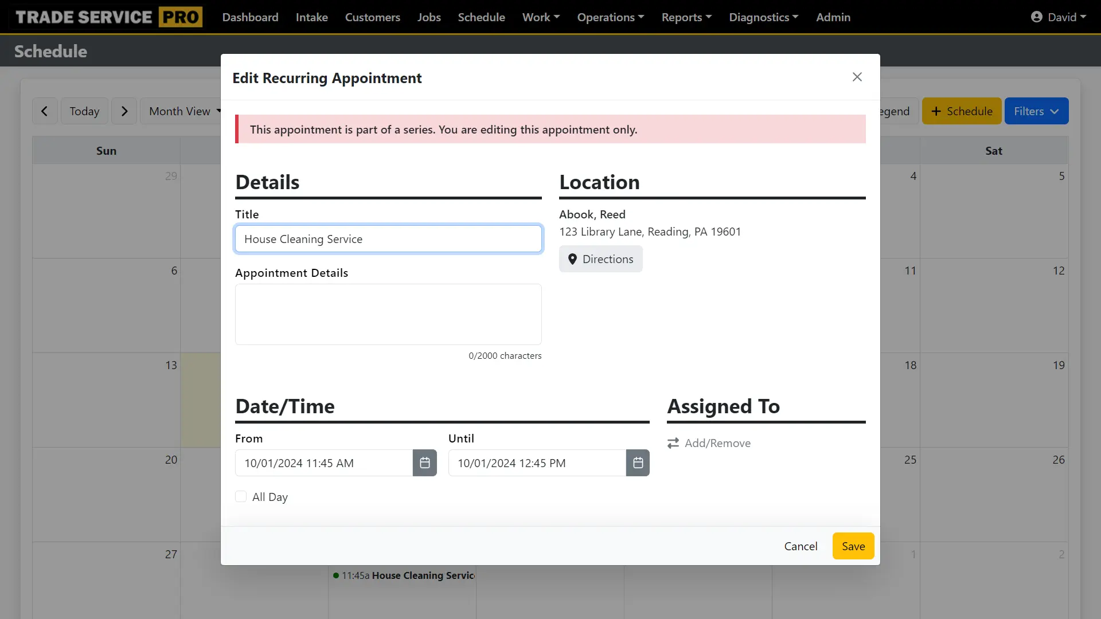Click the Add/Remove assignees swap icon
This screenshot has width=1101, height=619.
click(672, 442)
